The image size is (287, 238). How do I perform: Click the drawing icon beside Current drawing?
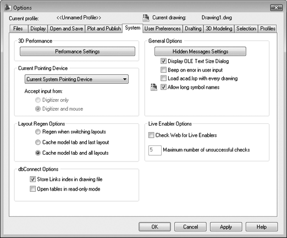pos(146,18)
